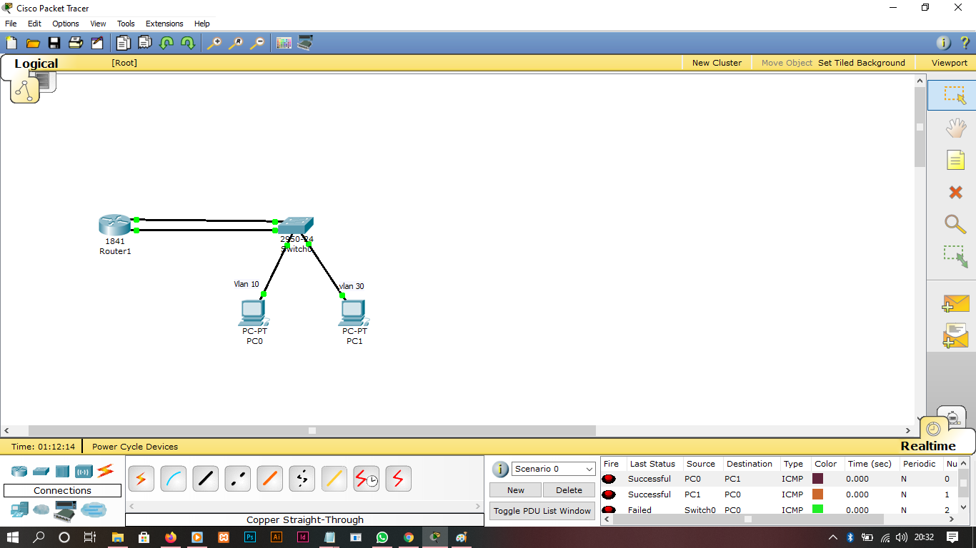Open the File menu
This screenshot has height=548, width=976.
point(11,24)
